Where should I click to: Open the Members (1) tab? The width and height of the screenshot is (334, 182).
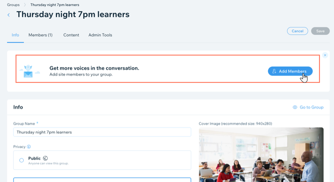[40, 35]
